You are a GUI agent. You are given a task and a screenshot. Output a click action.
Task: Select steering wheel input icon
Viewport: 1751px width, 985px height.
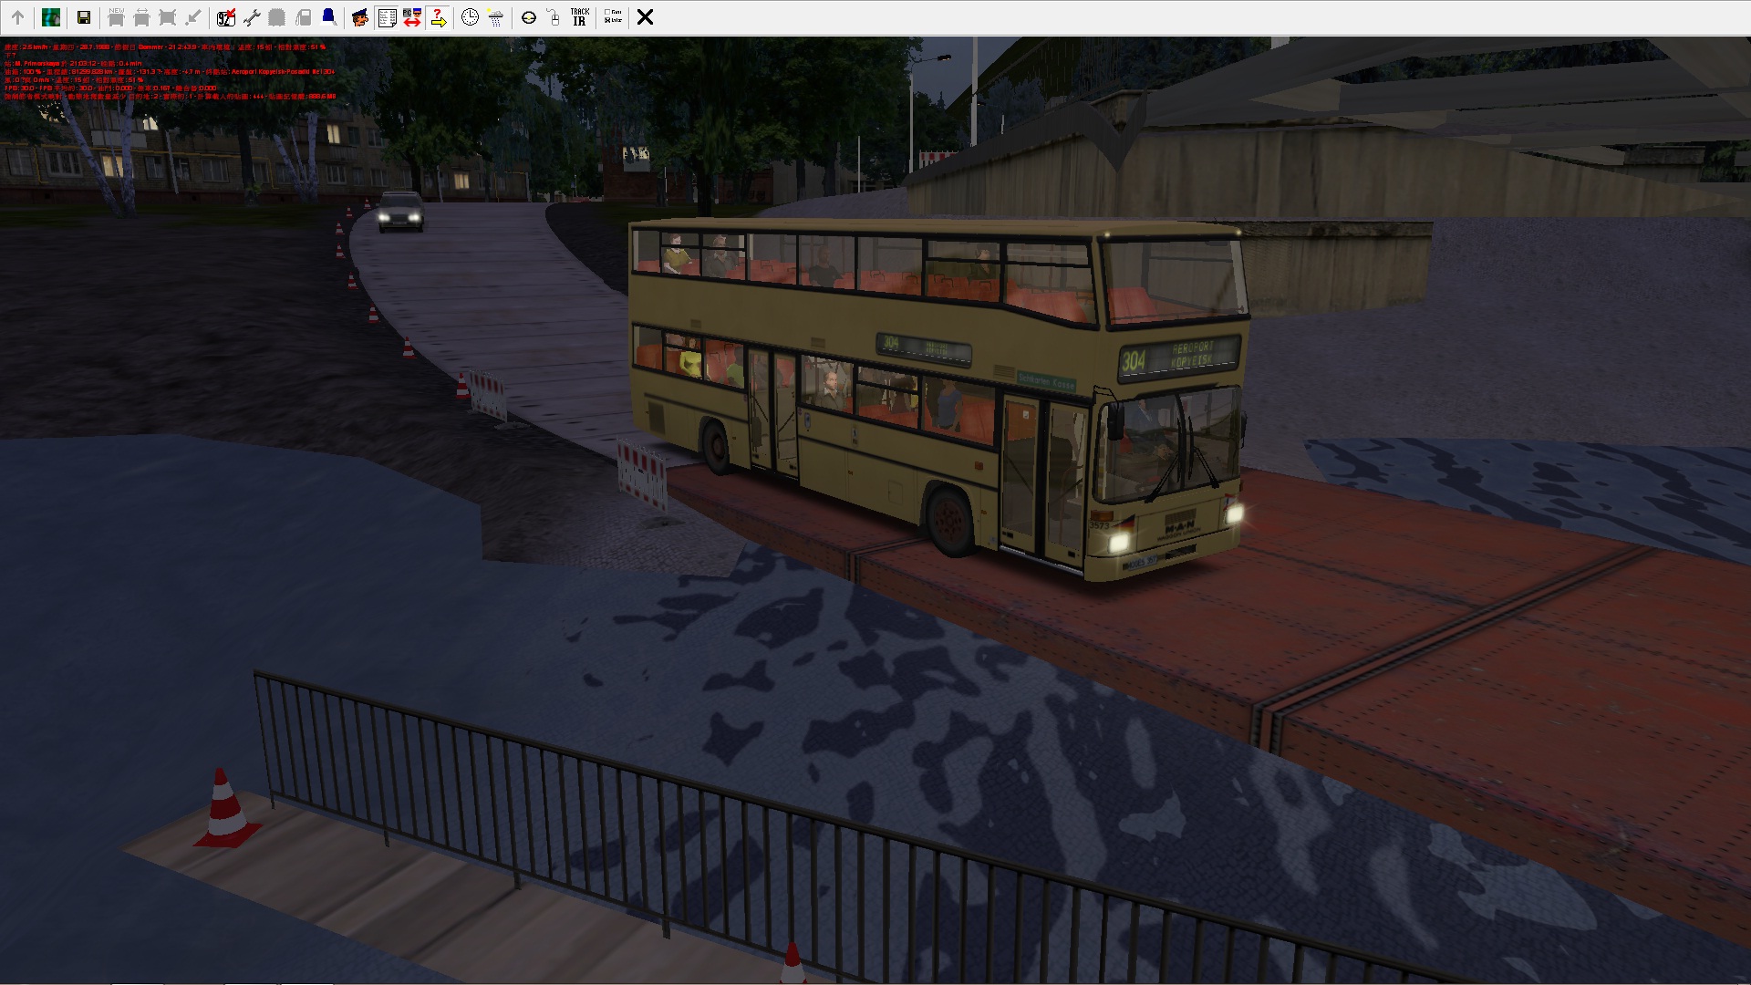coord(529,17)
